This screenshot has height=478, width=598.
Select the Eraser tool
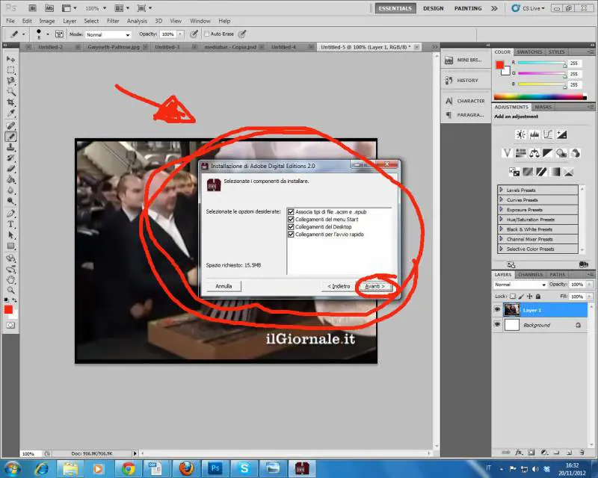[x=10, y=169]
